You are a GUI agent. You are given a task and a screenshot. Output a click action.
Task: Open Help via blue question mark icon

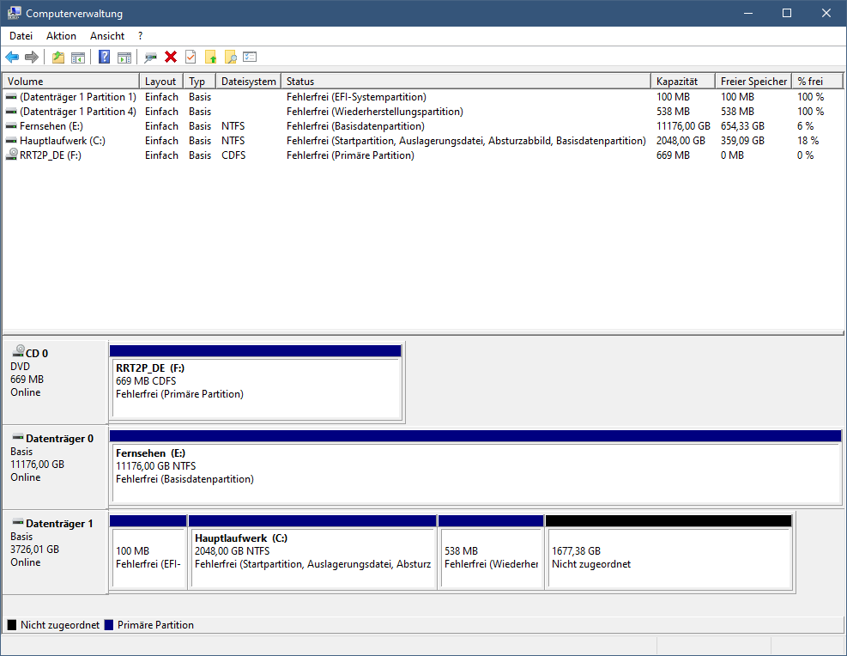(x=104, y=57)
